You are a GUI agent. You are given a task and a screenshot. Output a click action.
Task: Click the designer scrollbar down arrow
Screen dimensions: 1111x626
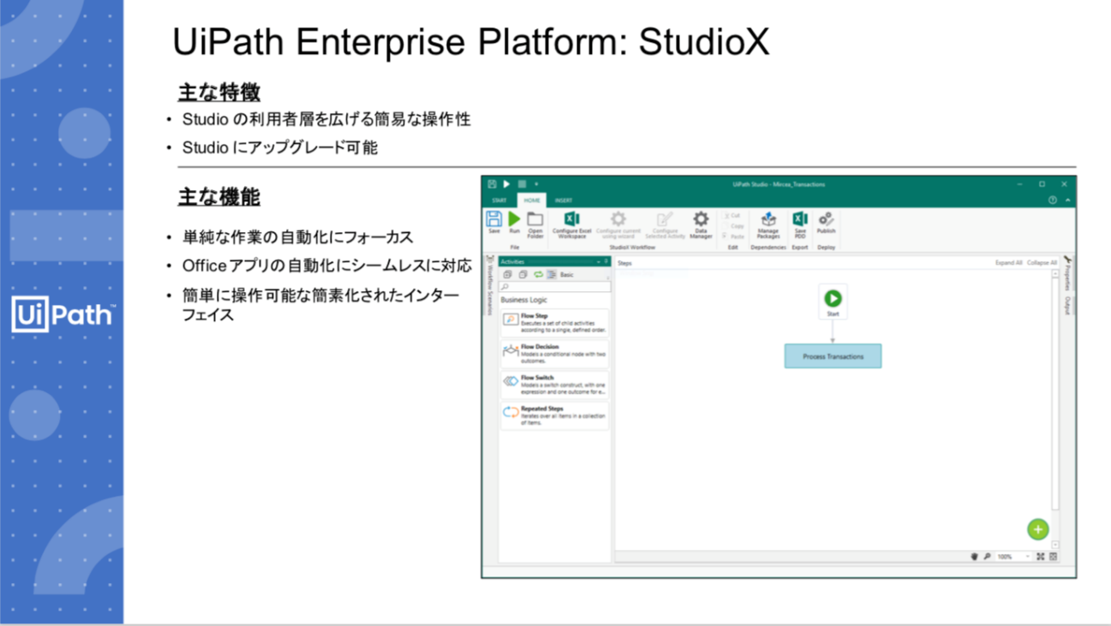[1055, 545]
